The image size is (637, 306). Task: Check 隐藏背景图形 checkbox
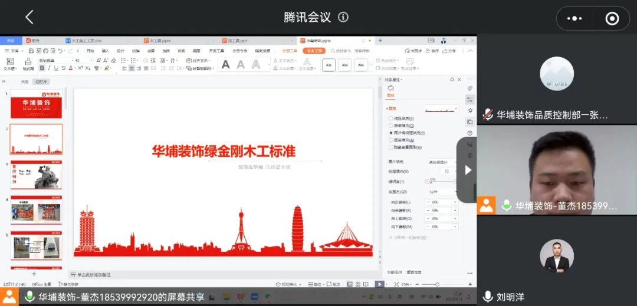(390, 147)
